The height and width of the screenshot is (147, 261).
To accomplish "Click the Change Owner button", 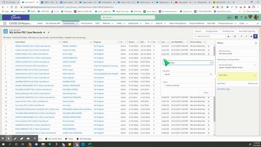I will point(212,31).
